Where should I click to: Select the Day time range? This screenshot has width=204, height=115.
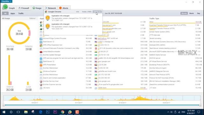(199, 13)
